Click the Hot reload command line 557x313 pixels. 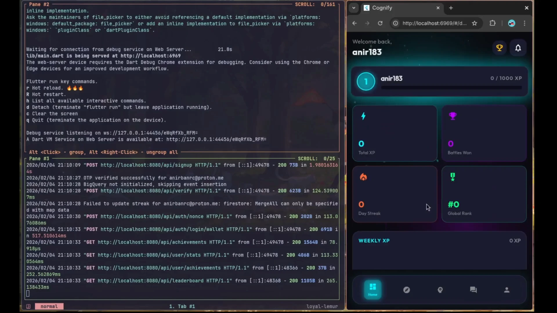(55, 88)
